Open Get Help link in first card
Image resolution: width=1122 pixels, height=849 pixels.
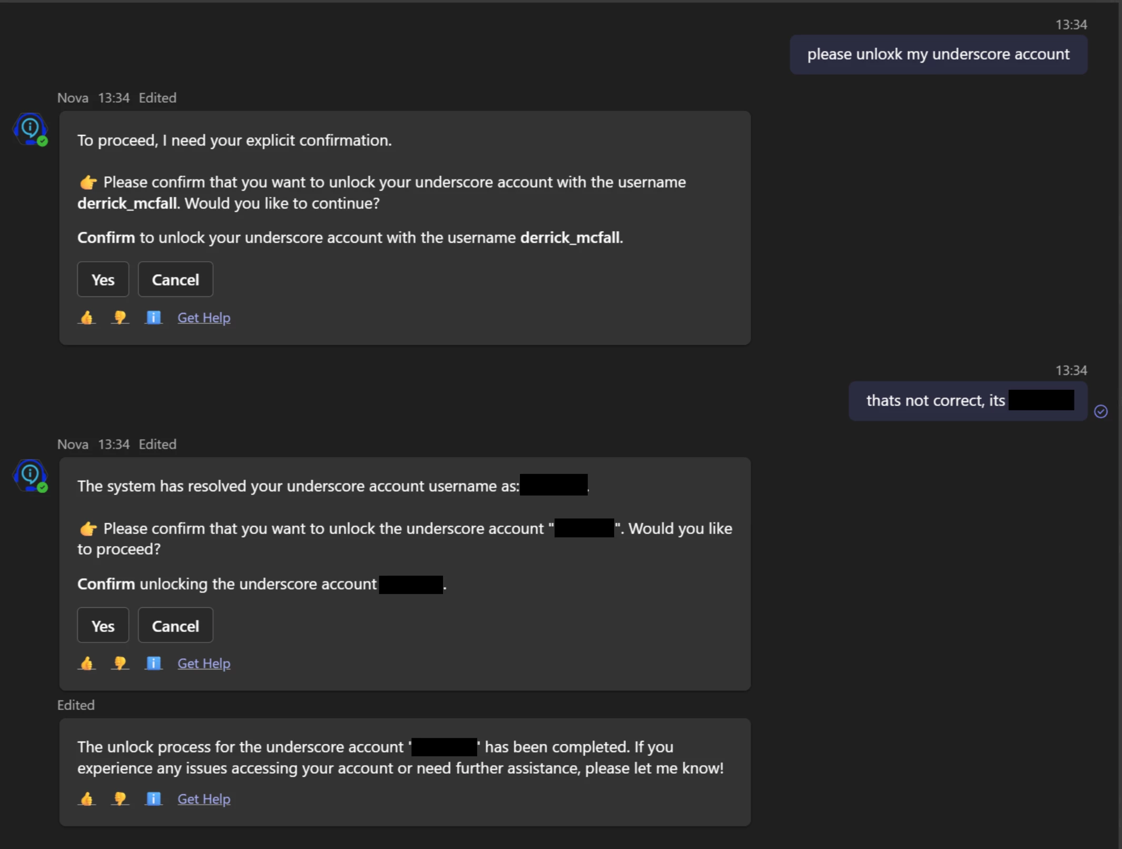[204, 318]
